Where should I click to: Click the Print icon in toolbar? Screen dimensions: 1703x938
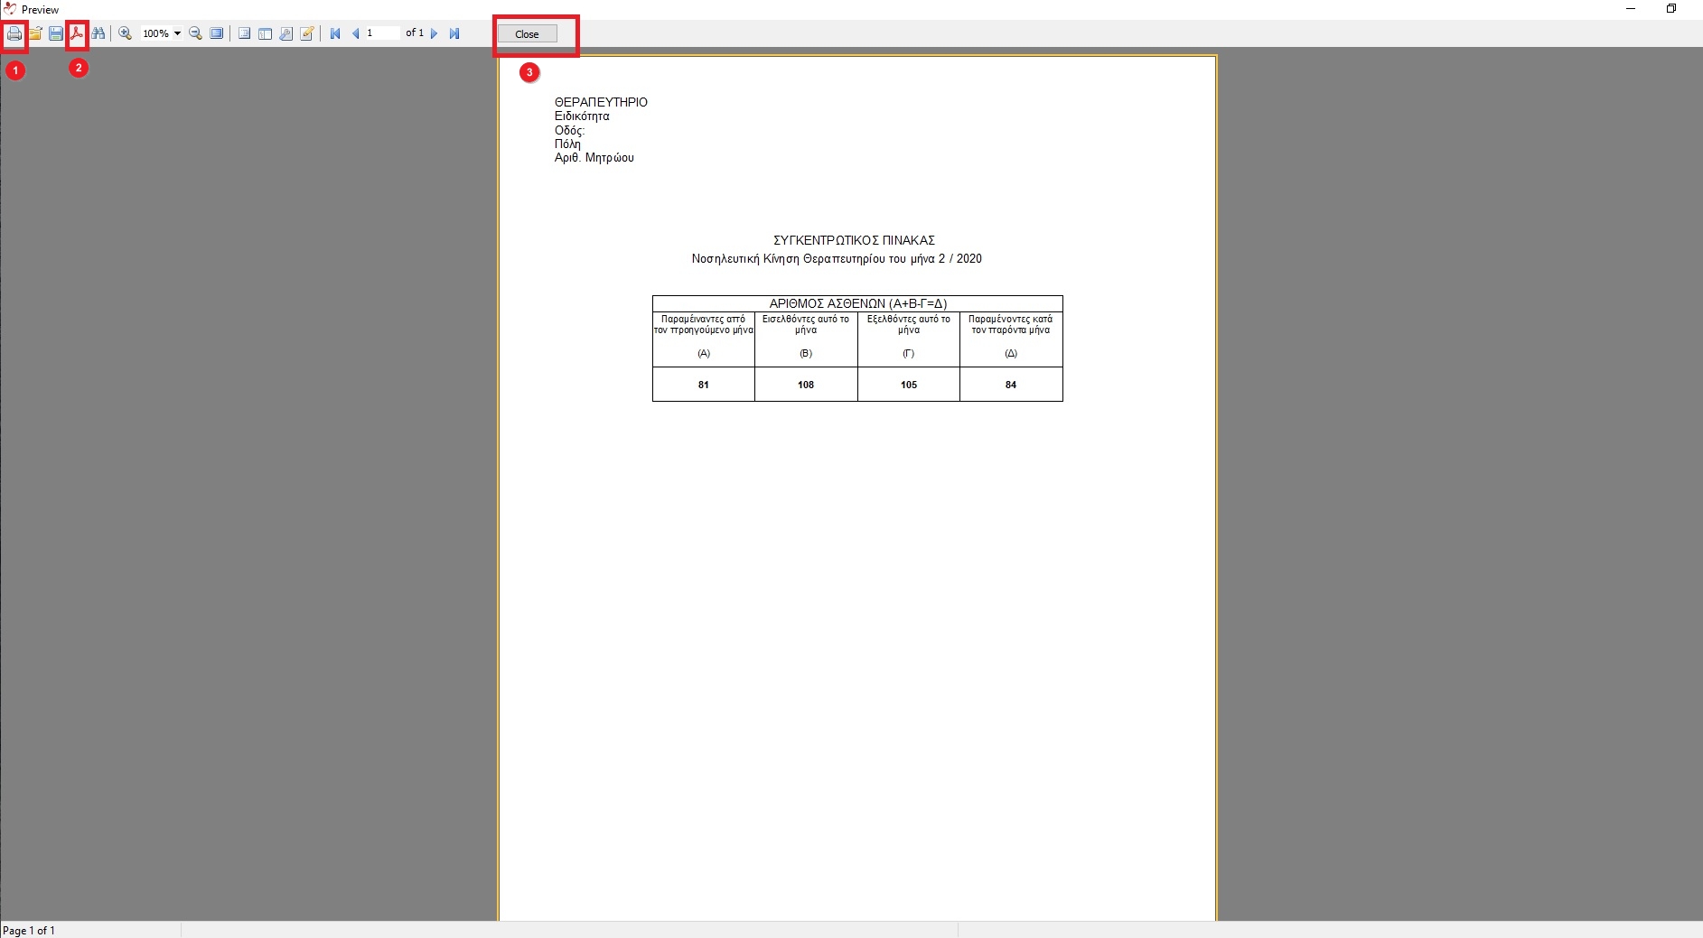14,33
